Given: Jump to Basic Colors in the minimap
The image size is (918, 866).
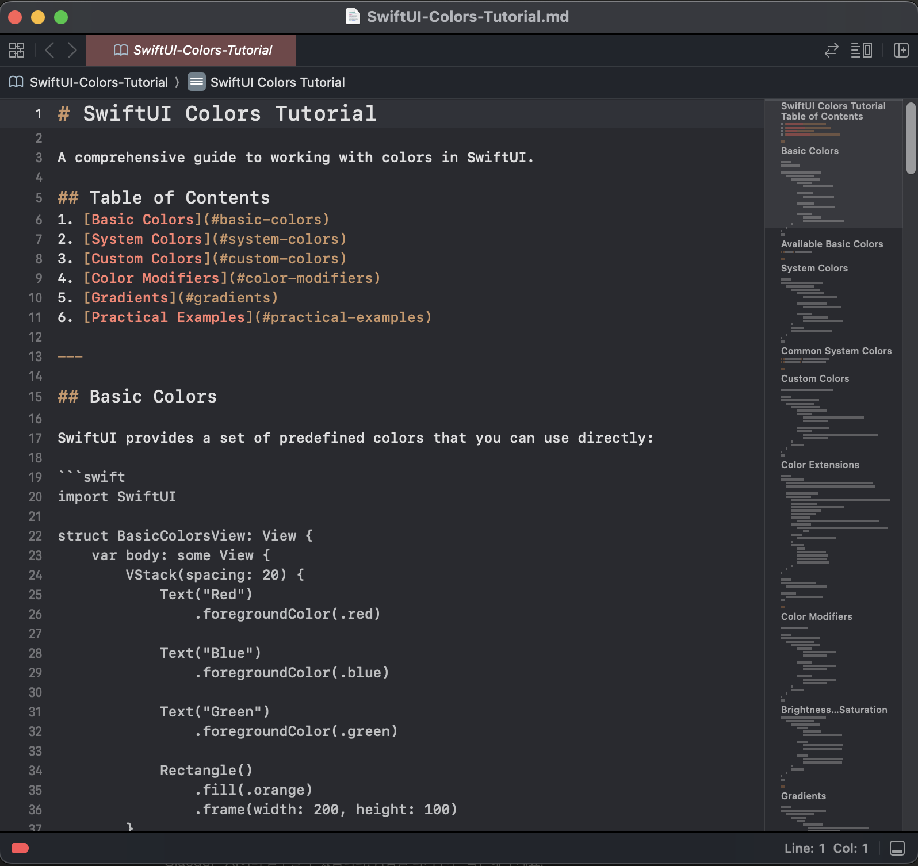Looking at the screenshot, I should pyautogui.click(x=809, y=151).
